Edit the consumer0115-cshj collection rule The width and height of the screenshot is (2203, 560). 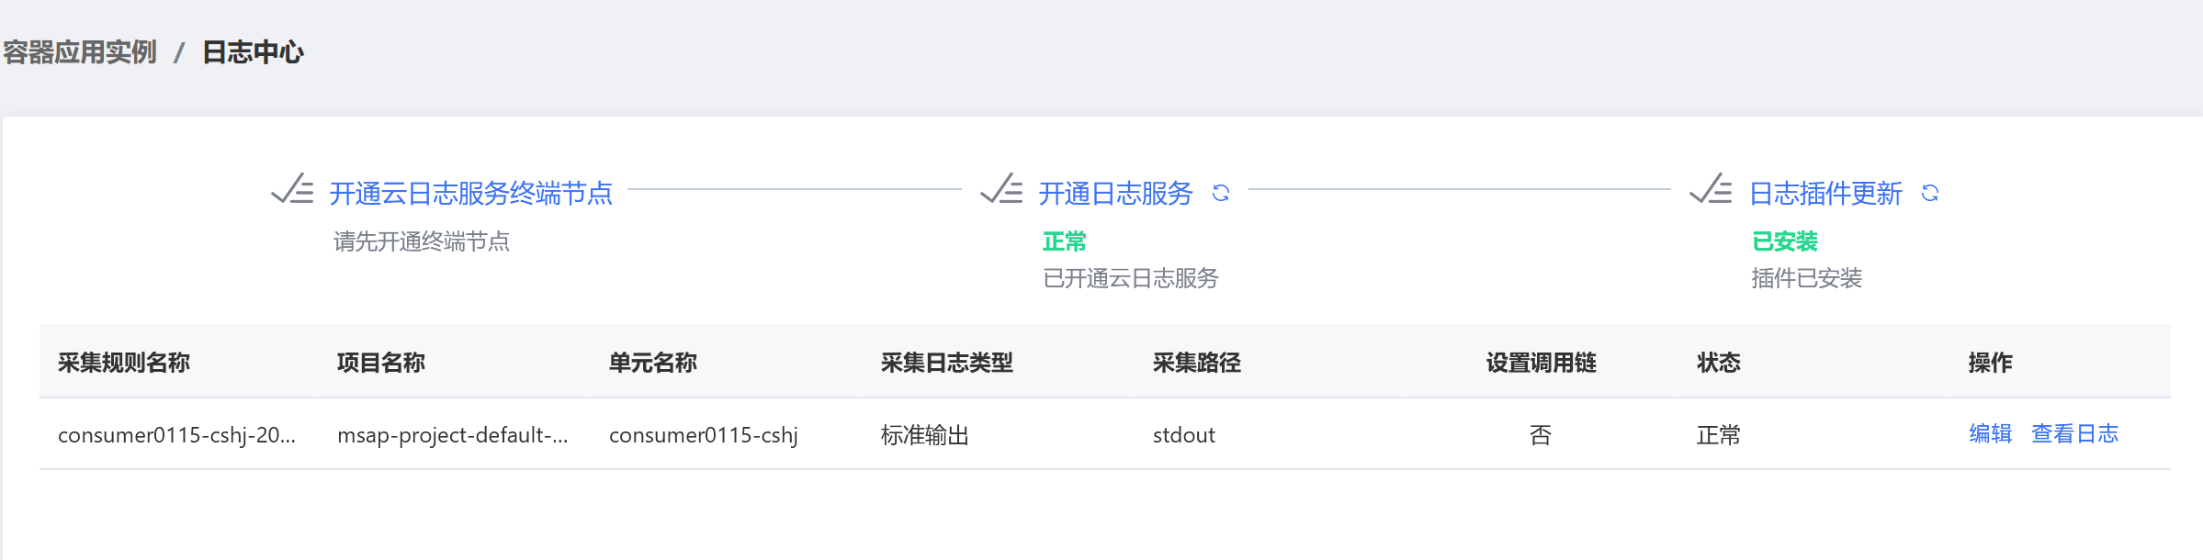(x=1990, y=433)
